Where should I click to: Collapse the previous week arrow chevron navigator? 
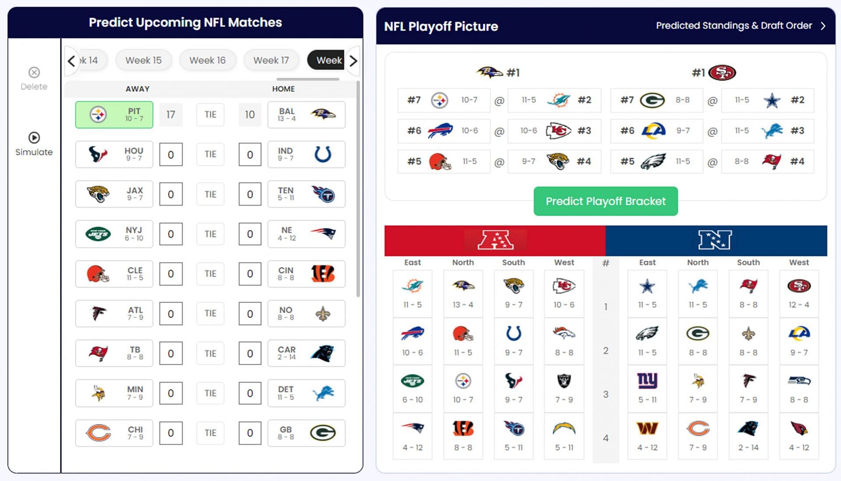71,60
